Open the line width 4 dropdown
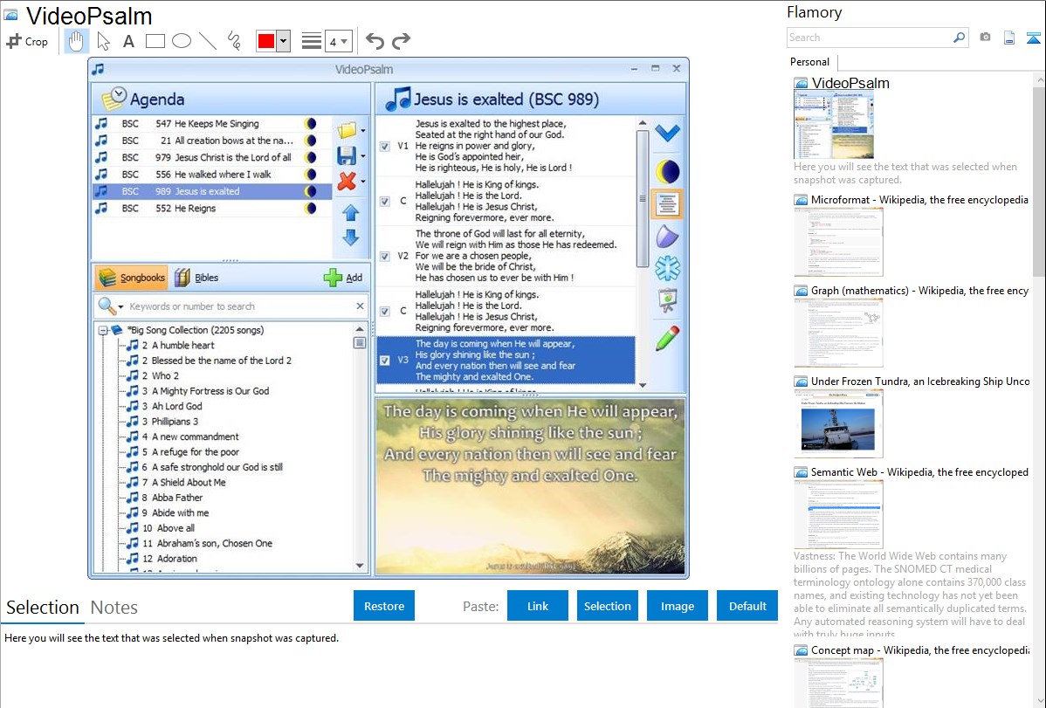Screen dimensions: 1046x708 tap(338, 41)
